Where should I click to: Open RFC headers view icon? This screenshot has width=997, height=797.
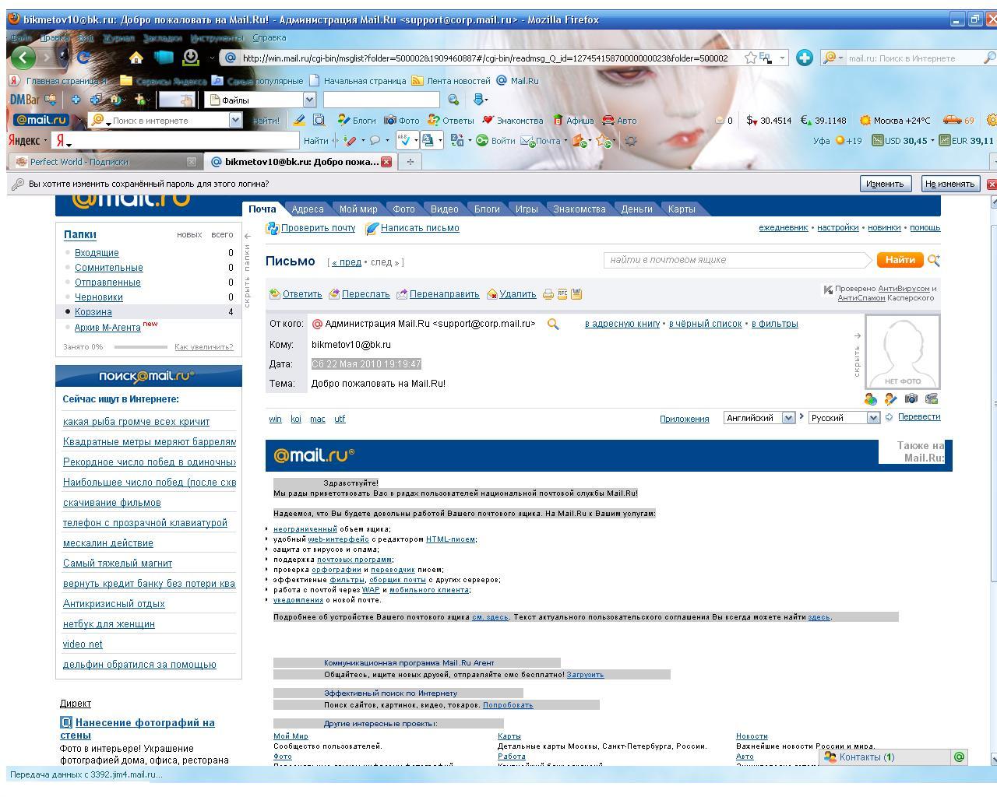562,294
